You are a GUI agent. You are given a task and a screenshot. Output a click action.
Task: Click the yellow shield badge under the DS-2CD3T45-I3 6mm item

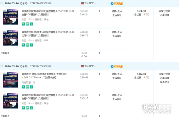click(x=27, y=24)
